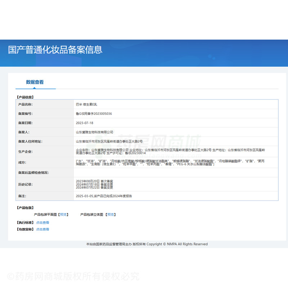Select the filing number 鲁G妆网备字2023005036

(x=94, y=114)
